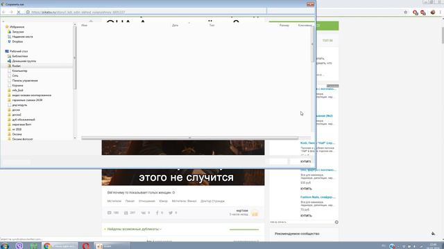Screen dimensions: 444x249
Task: Select Сеть in the folder tree
Action: [x=15, y=75]
